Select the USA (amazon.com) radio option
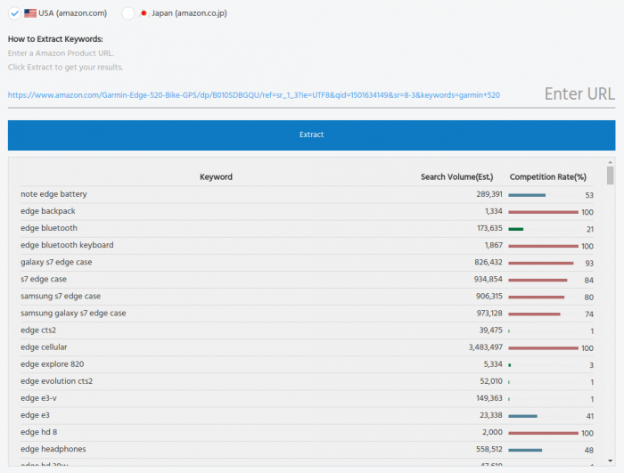The width and height of the screenshot is (624, 473). (14, 13)
